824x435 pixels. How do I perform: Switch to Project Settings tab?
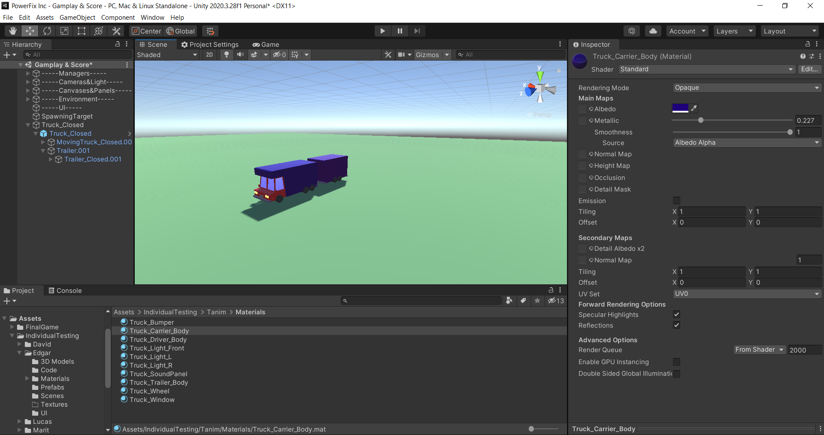[210, 44]
